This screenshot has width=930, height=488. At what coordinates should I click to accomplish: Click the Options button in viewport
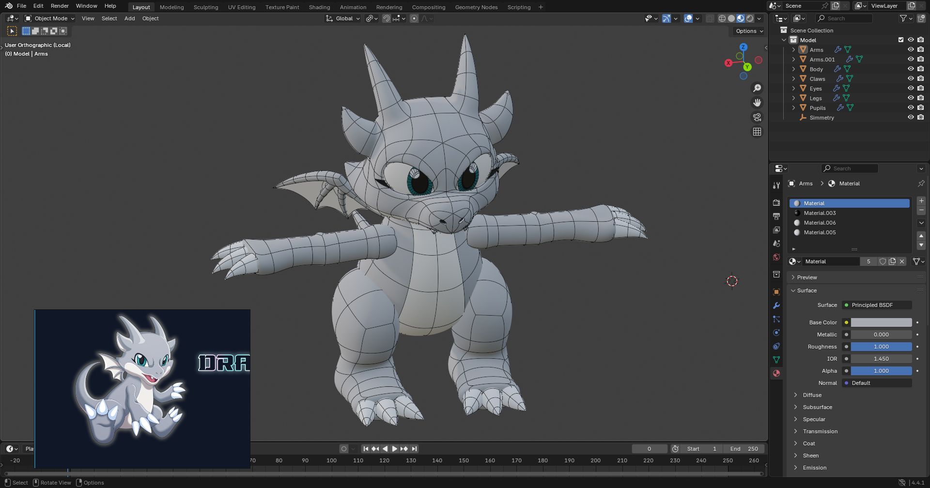coord(749,31)
